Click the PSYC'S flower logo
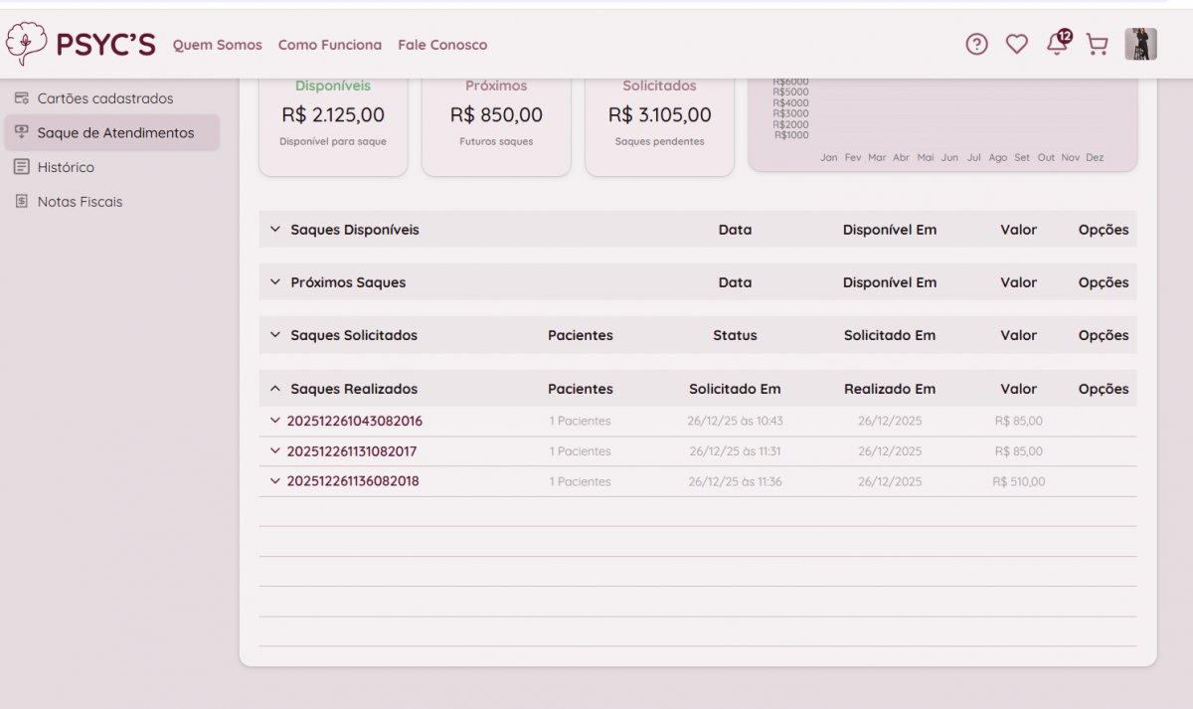The width and height of the screenshot is (1193, 709). click(27, 44)
